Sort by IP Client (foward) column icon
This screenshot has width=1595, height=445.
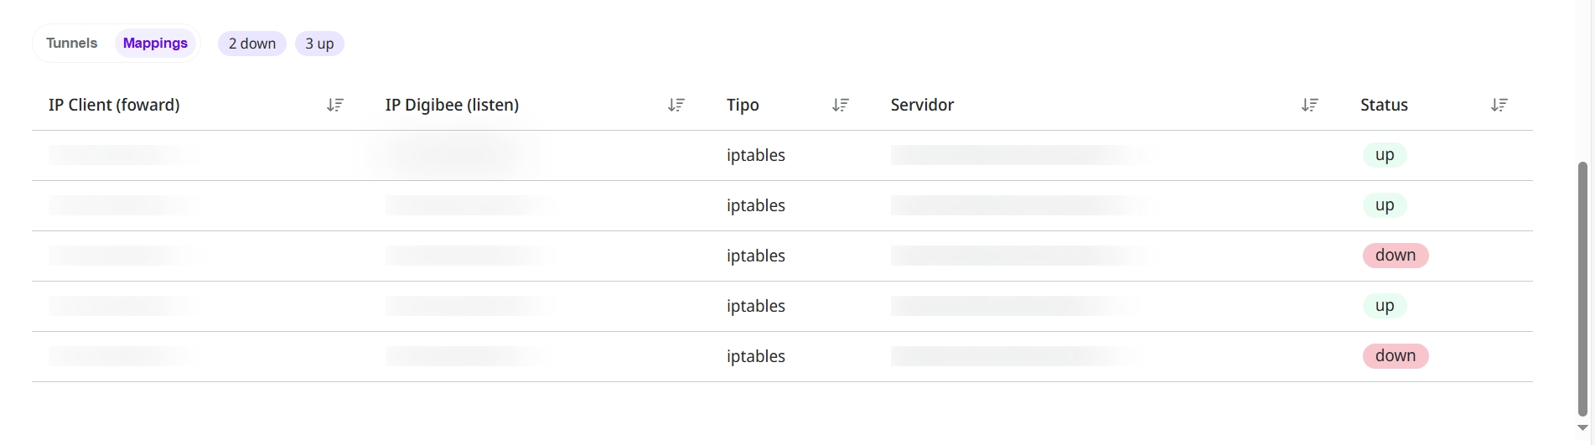coord(335,105)
